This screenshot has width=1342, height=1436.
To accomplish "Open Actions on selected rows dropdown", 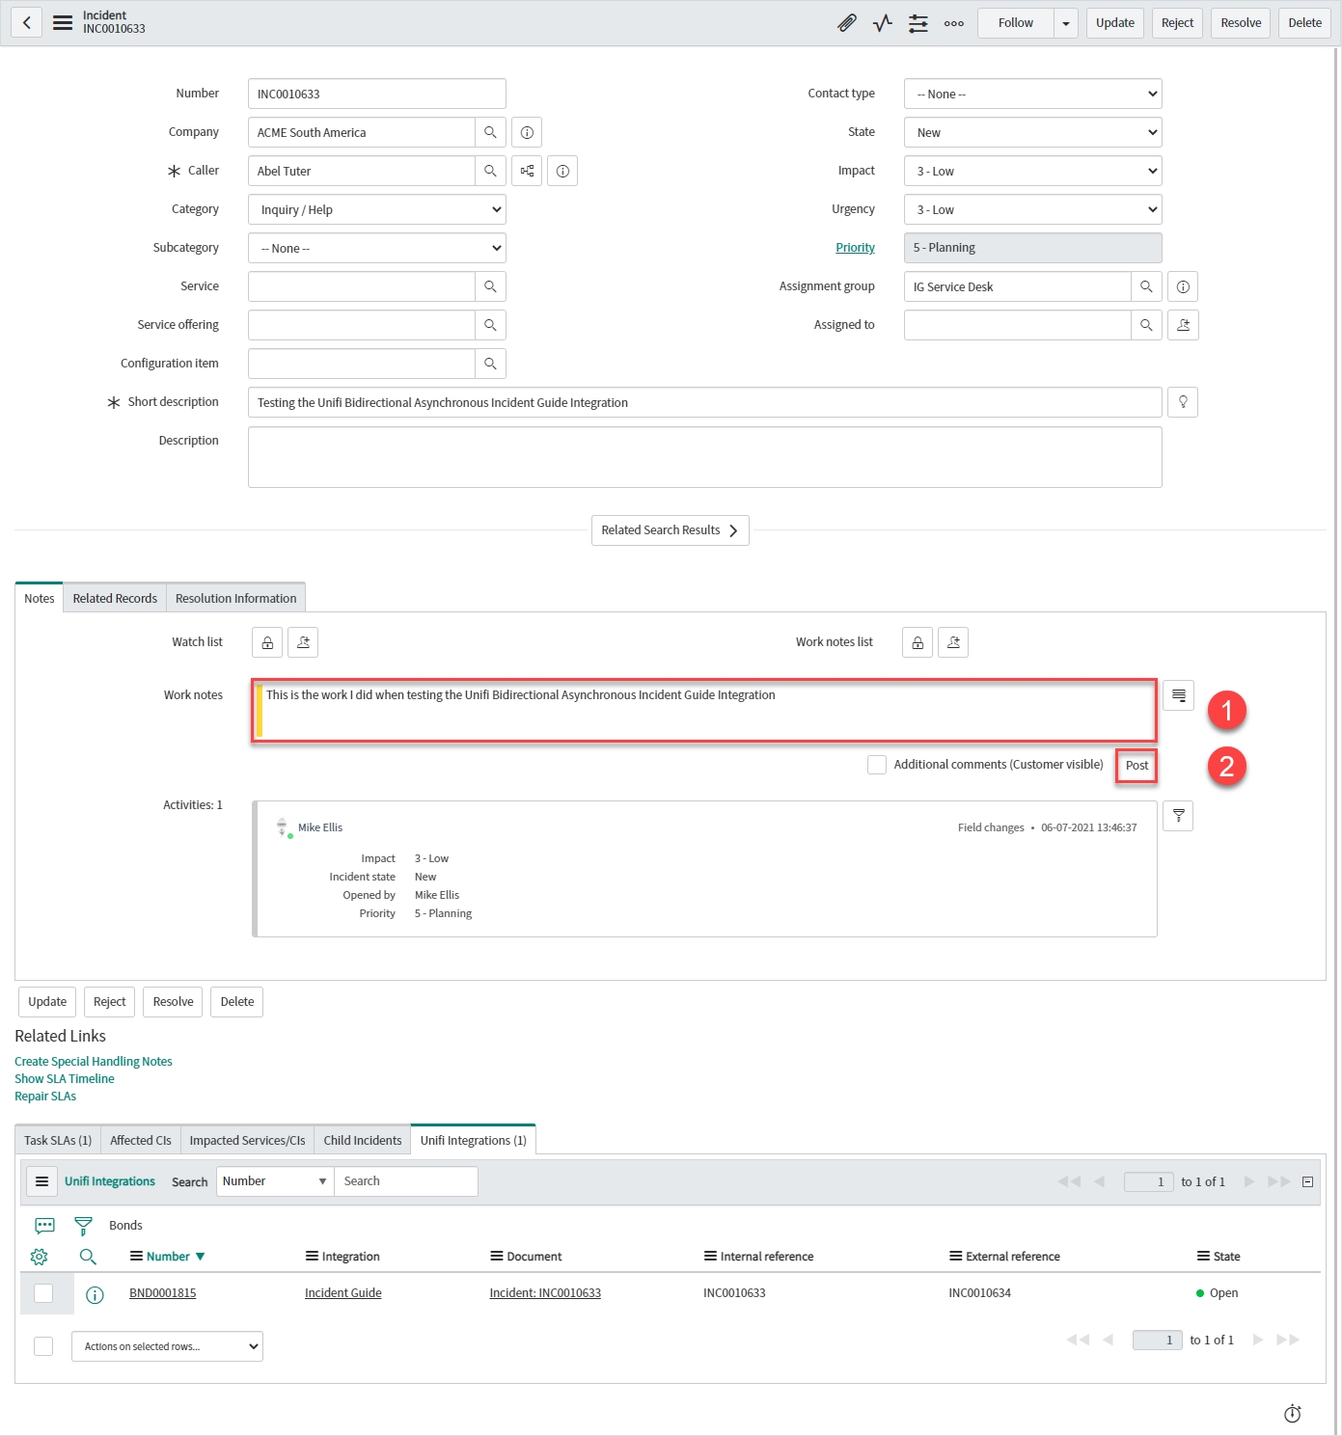I will click(x=167, y=1346).
